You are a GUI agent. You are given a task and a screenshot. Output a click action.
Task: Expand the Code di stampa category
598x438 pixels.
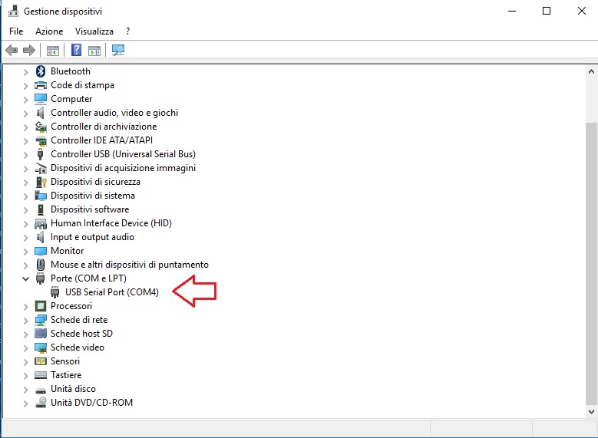point(25,85)
